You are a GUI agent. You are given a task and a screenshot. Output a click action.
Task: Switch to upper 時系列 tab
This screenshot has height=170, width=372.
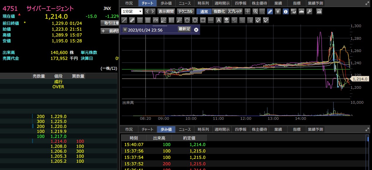point(203,3)
